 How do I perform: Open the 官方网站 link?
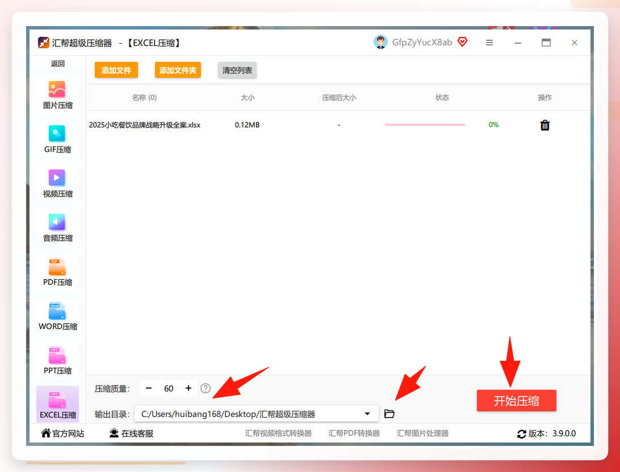(63, 433)
